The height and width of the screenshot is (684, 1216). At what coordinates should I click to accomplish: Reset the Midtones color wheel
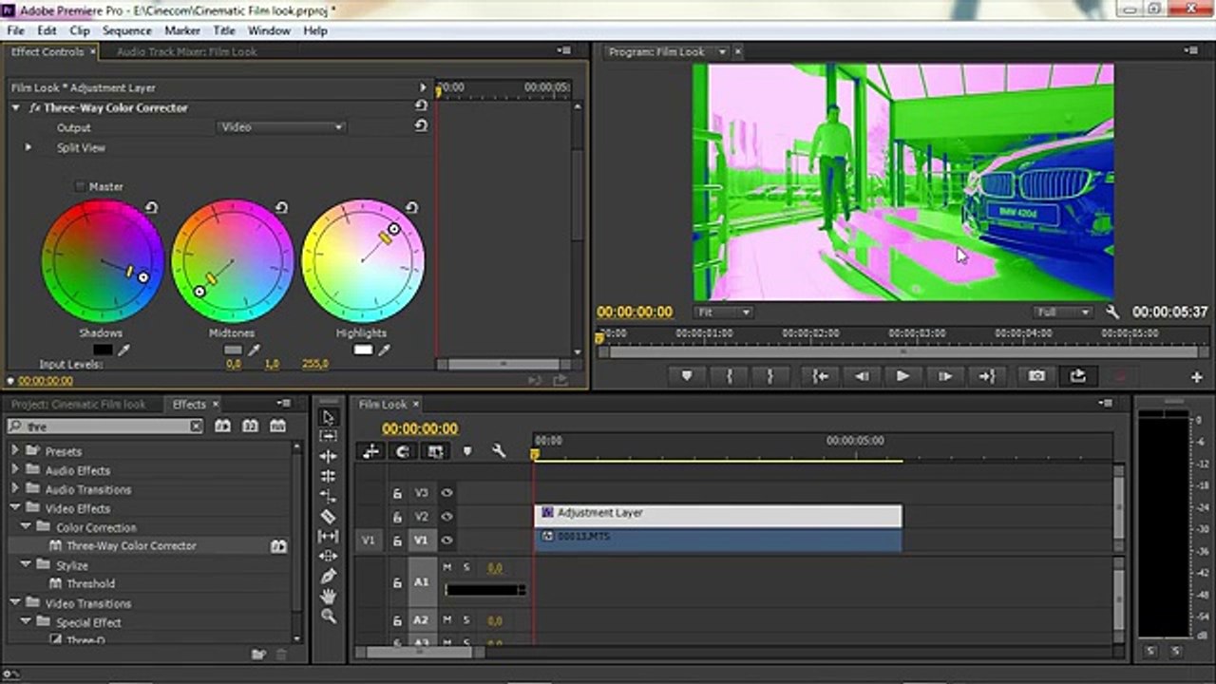281,207
